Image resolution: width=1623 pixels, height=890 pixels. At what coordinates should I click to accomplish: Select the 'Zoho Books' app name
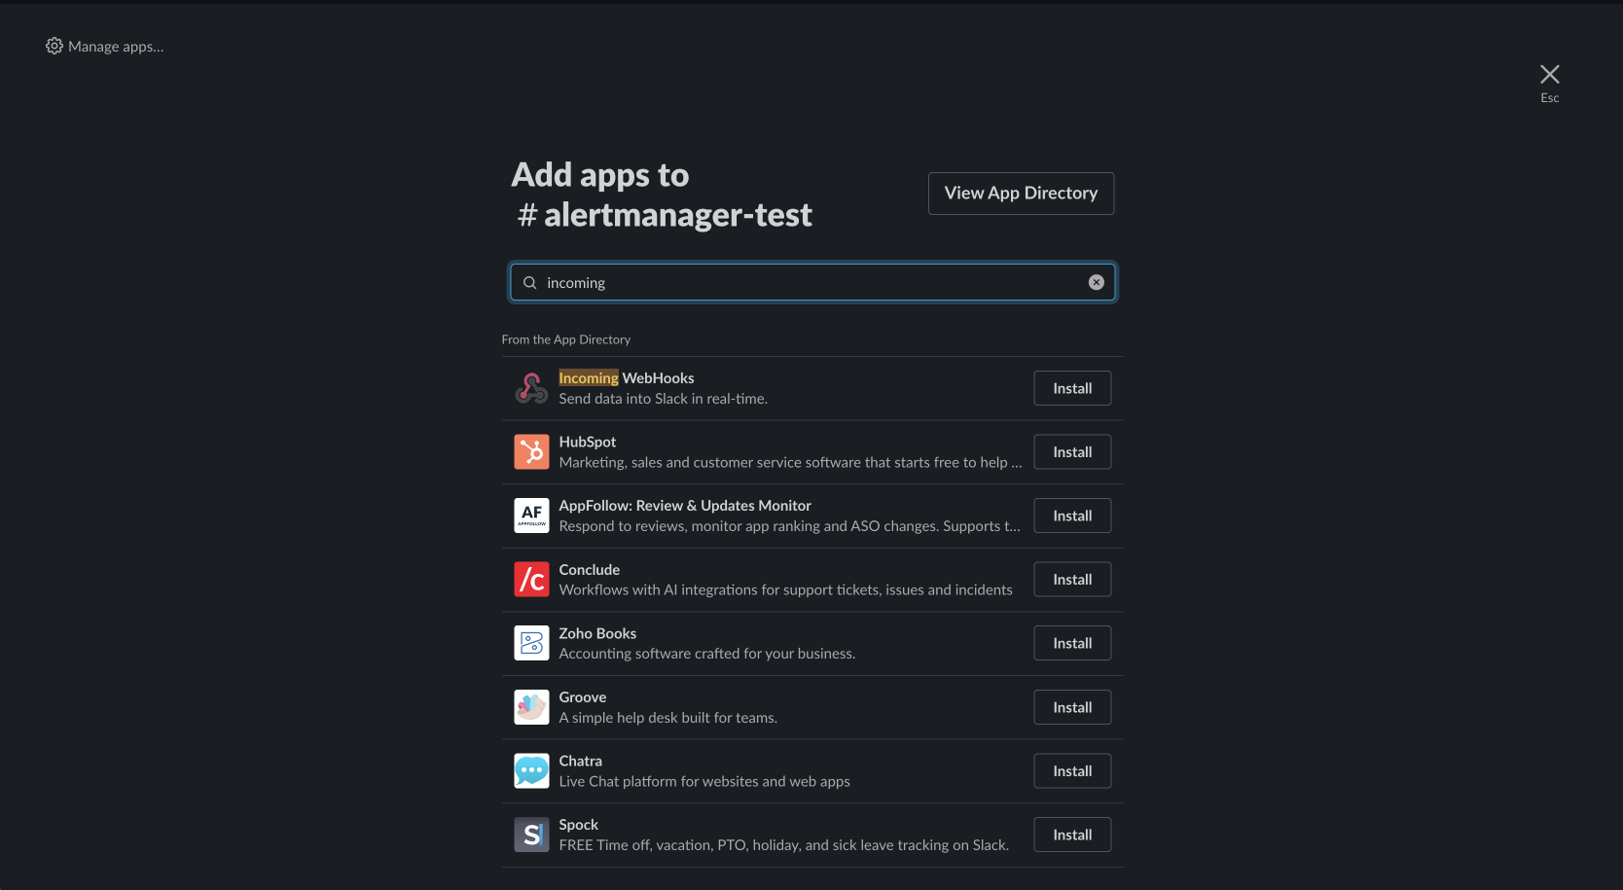(x=597, y=633)
